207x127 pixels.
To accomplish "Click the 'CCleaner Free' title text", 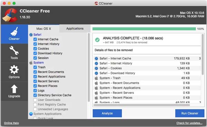I will (x=35, y=11).
